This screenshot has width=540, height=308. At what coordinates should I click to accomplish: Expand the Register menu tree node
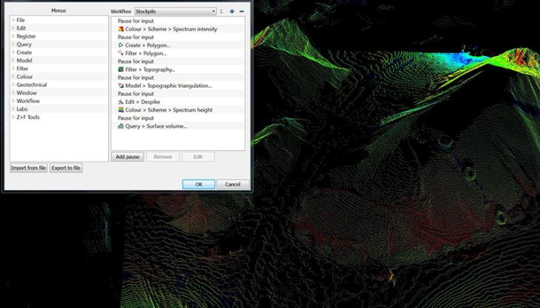[x=13, y=36]
